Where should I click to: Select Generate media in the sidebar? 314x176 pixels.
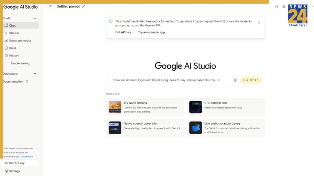(x=20, y=41)
